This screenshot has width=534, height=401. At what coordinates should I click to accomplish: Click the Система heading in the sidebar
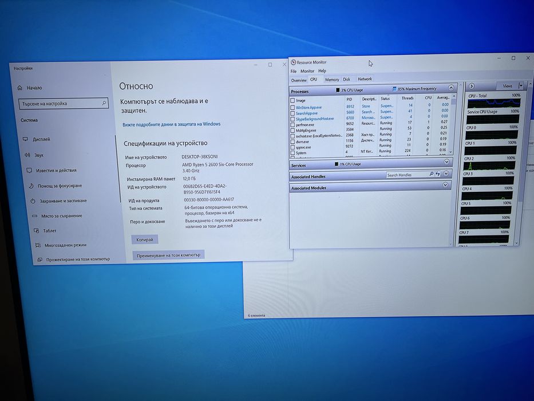tap(29, 120)
